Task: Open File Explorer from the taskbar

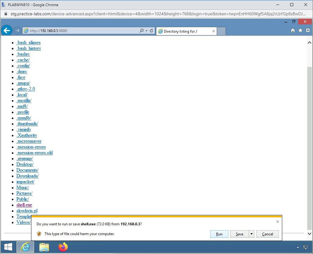Action: point(44,247)
